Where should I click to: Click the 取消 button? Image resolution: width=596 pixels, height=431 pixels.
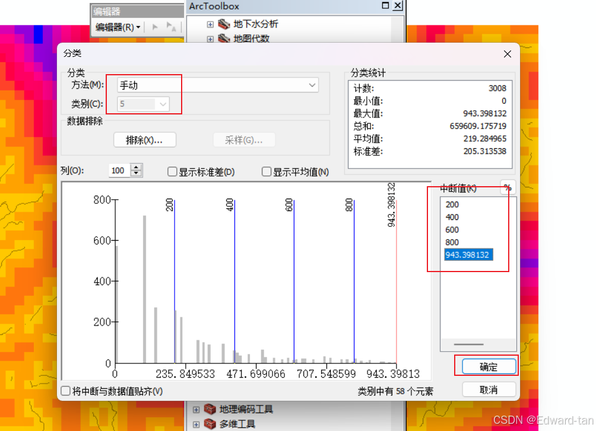click(x=489, y=390)
